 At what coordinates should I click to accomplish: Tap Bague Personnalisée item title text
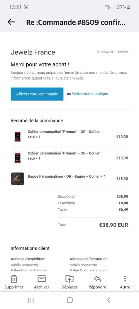(x=66, y=177)
